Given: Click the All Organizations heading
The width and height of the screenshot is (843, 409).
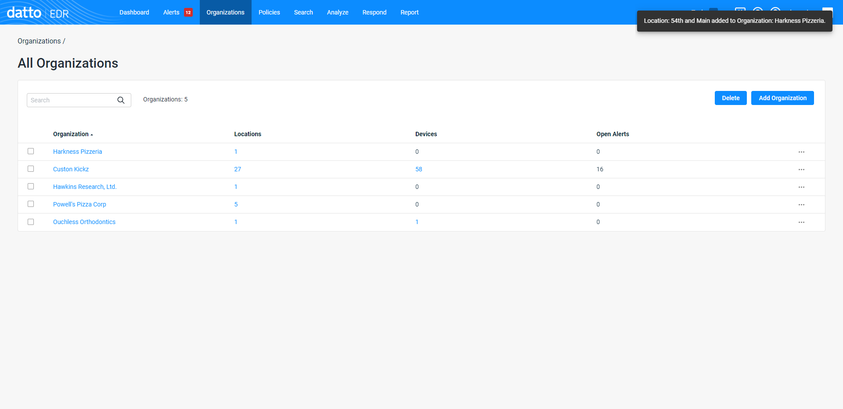Looking at the screenshot, I should tap(68, 63).
